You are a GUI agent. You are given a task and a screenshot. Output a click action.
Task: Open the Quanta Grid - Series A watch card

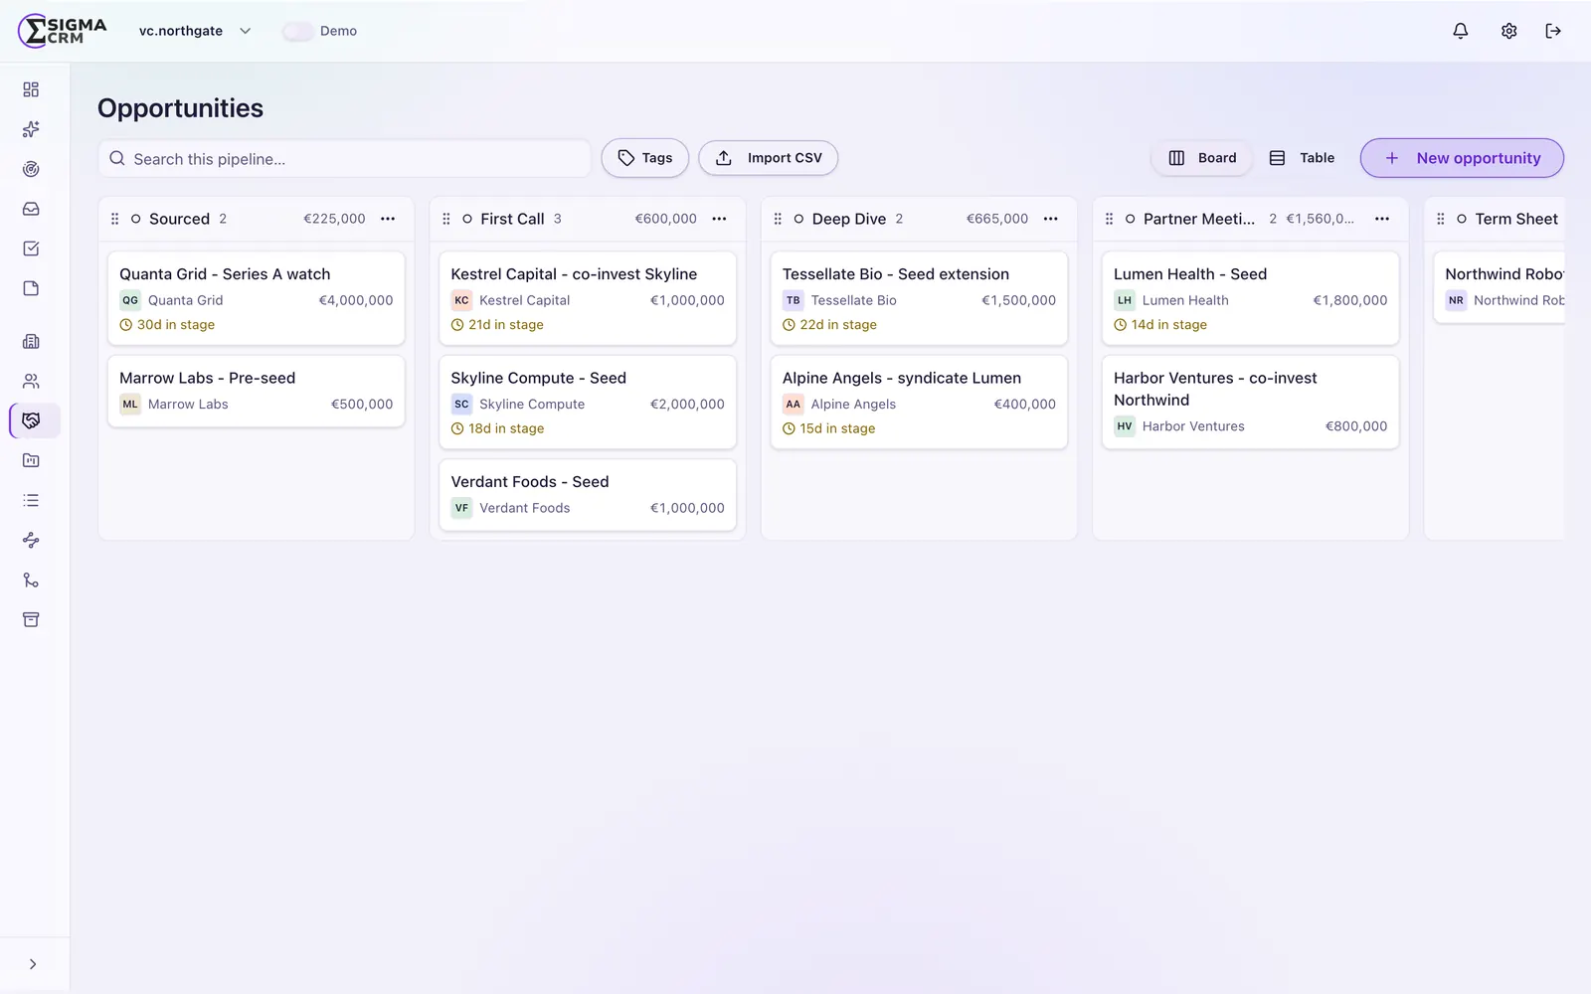pyautogui.click(x=256, y=298)
